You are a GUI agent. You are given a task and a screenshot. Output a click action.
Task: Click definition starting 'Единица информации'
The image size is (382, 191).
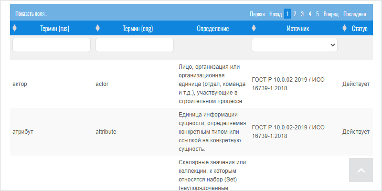[212, 132]
